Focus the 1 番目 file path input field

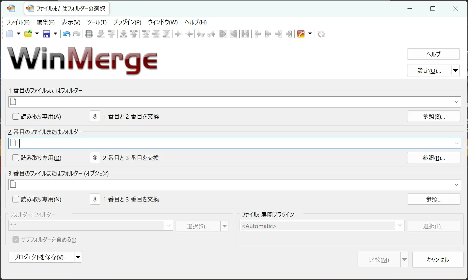coord(235,102)
